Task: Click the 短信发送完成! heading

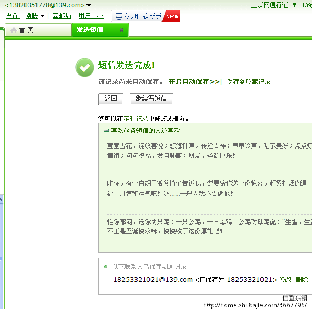Action: [x=127, y=65]
